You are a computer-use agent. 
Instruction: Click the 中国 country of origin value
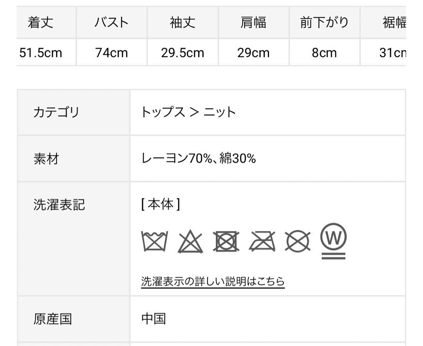tap(154, 319)
